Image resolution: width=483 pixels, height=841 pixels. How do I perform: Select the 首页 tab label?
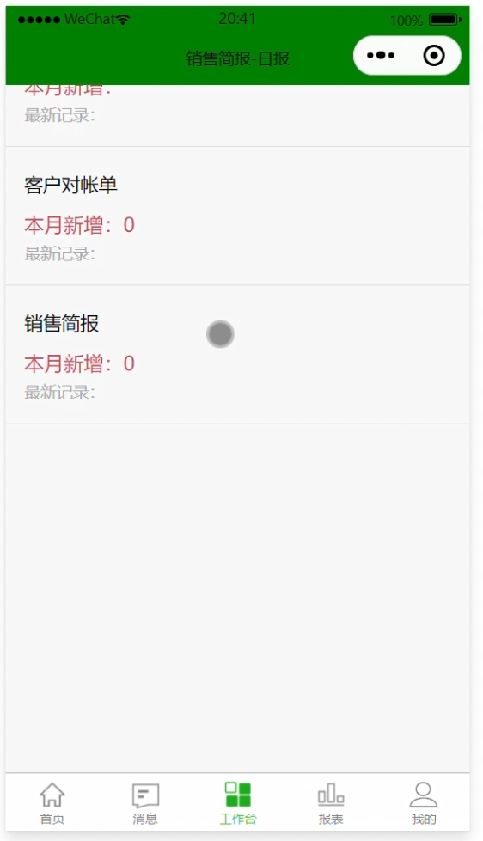coord(52,819)
